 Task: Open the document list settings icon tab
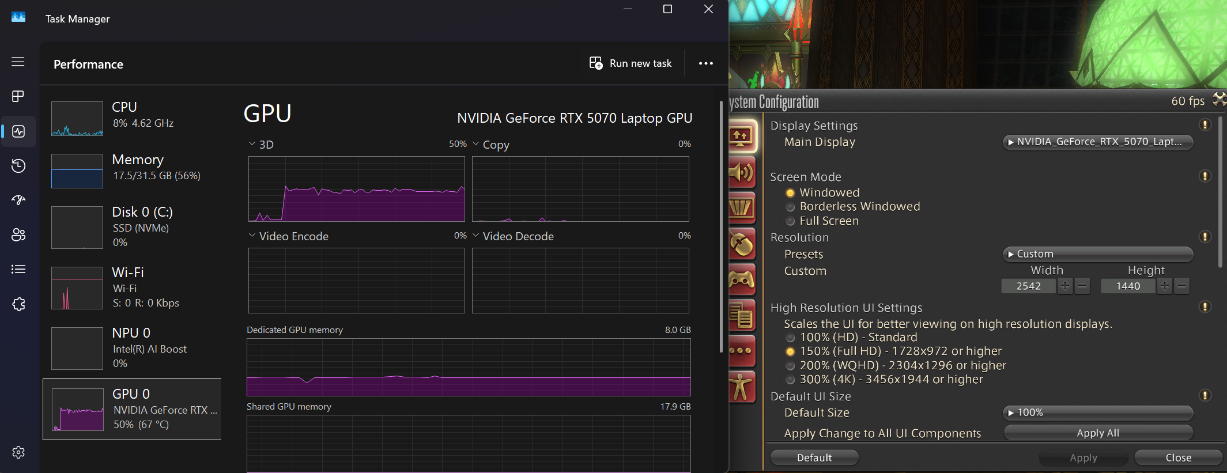pyautogui.click(x=742, y=316)
